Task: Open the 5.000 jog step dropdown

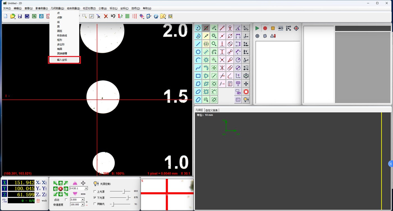Action: (x=83, y=200)
